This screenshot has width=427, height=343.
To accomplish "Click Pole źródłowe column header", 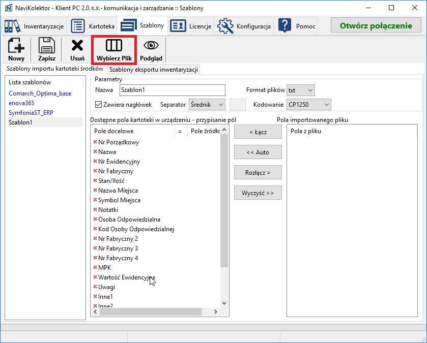I will pyautogui.click(x=204, y=131).
